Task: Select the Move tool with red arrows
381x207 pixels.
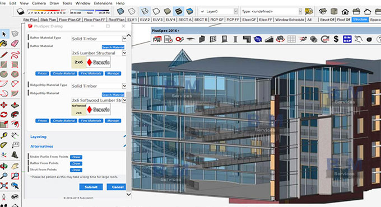Action: pos(4,105)
